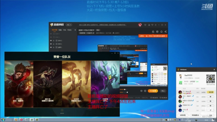The height and width of the screenshot is (122, 217).
Task: Toggle visibility eye for 全屏 1 layer
Action: (x=51, y=47)
